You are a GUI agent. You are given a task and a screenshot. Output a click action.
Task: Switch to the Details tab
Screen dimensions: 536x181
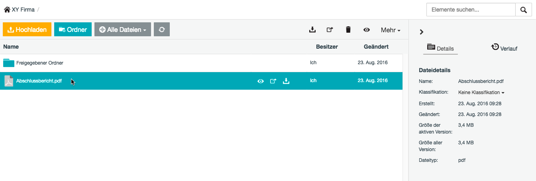pyautogui.click(x=440, y=48)
